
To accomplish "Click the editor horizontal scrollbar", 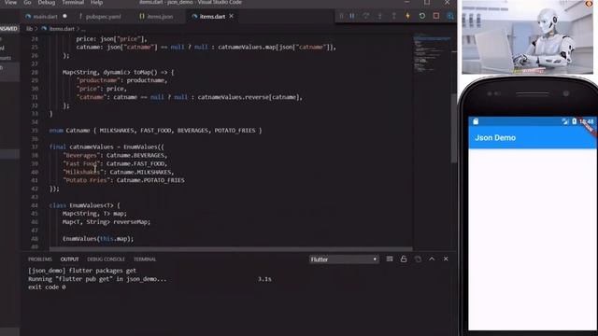I will tap(231, 249).
